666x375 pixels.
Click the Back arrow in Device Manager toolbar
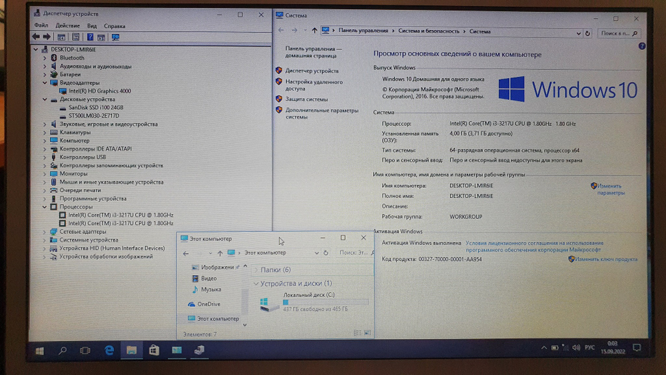[x=36, y=37]
